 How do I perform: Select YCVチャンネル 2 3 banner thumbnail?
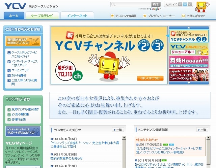click(x=189, y=36)
